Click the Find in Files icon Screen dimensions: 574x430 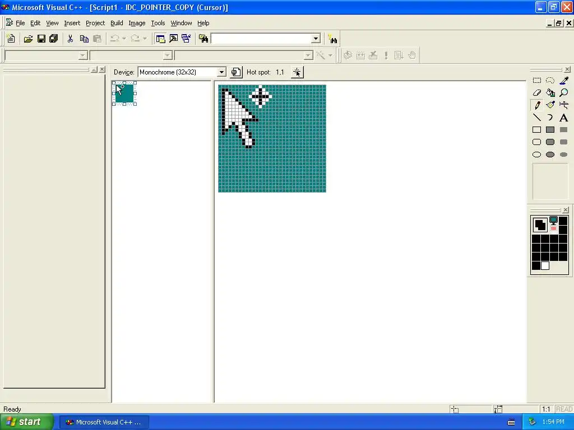coord(203,39)
